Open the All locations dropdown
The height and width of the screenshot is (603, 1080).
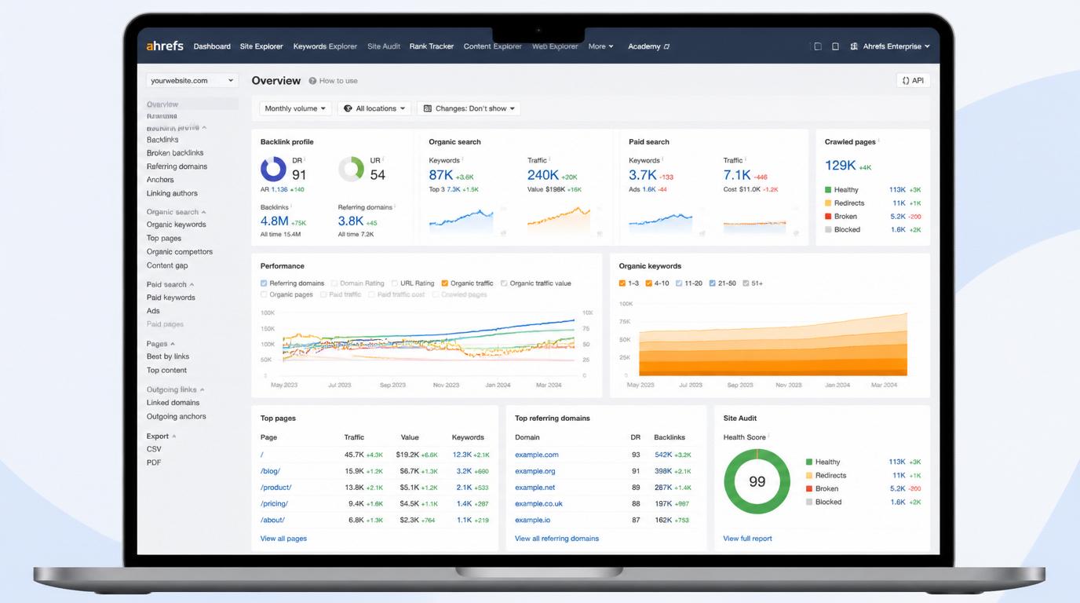tap(374, 108)
